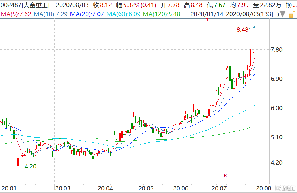Click the 6.90 price axis label
This screenshot has height=193, width=297.
(276, 79)
